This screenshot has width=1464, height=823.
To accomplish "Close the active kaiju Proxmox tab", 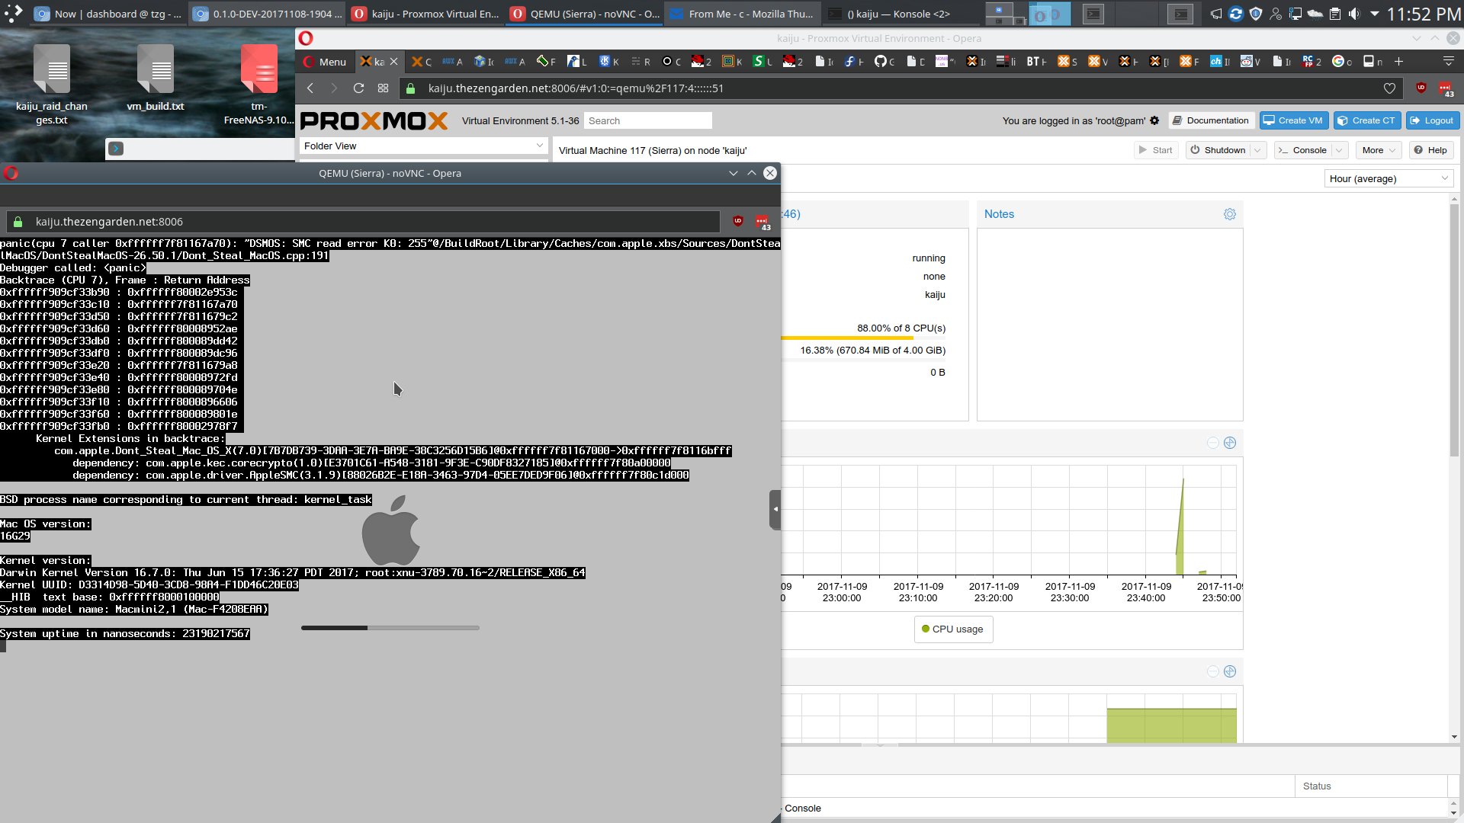I will click(x=393, y=62).
